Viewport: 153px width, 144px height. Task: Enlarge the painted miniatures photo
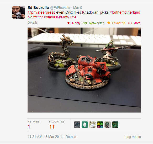coord(84,70)
